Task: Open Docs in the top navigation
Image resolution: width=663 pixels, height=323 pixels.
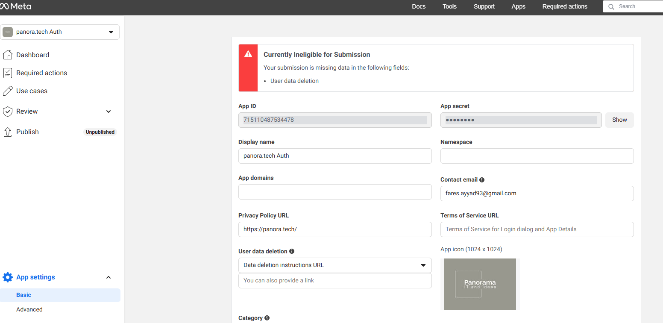Action: pyautogui.click(x=419, y=6)
